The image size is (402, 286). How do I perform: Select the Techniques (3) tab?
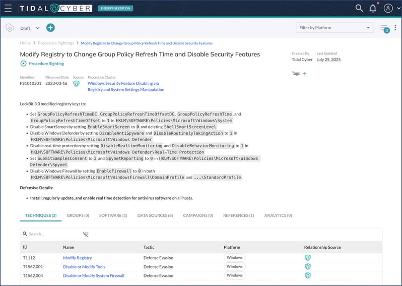[41, 215]
